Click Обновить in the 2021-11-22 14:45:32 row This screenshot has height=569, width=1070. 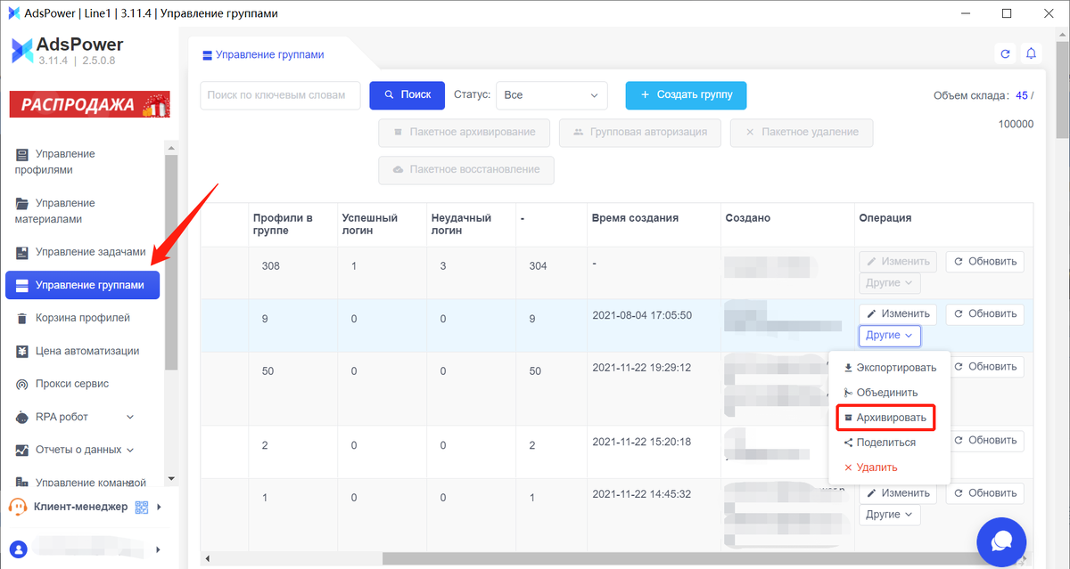tap(984, 493)
